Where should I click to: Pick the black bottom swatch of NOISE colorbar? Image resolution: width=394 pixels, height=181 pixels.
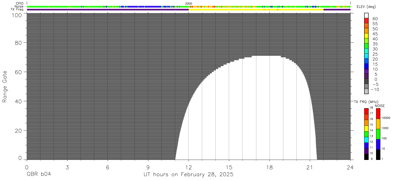pos(378,155)
